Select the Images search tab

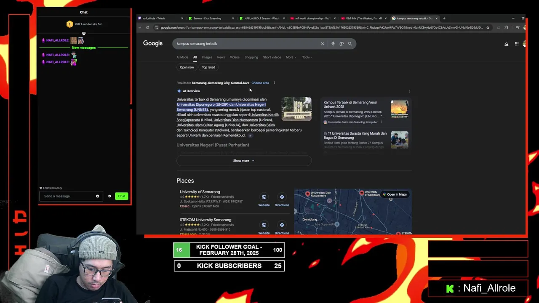pyautogui.click(x=207, y=57)
